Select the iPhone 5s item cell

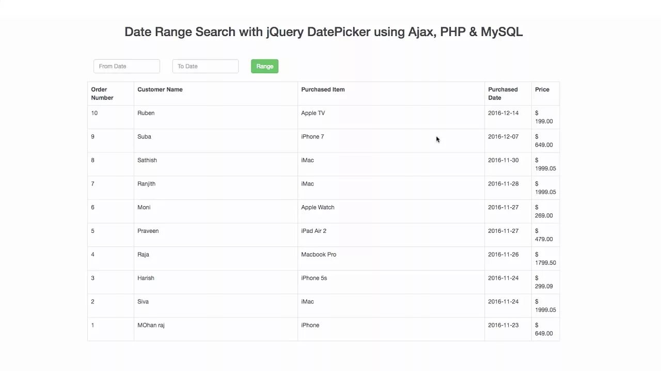click(x=314, y=278)
